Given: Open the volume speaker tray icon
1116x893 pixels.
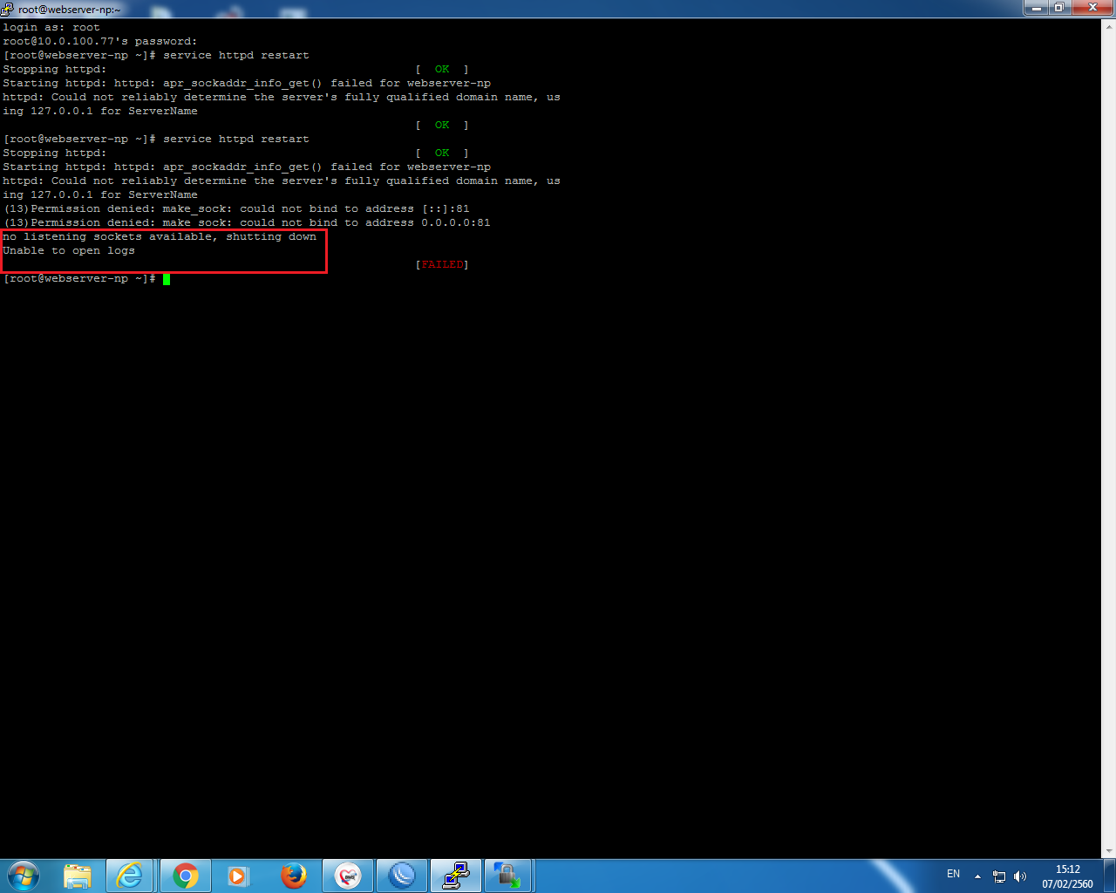Looking at the screenshot, I should tap(1020, 876).
